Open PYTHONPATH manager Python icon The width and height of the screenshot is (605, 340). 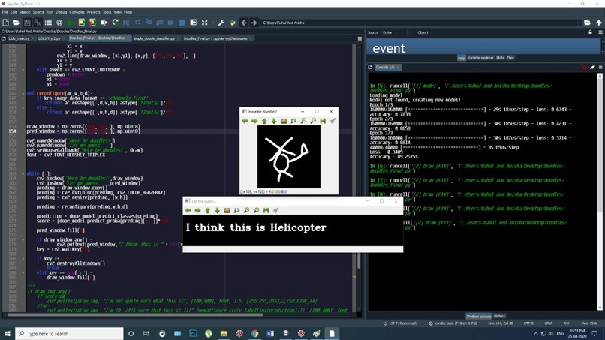point(232,23)
